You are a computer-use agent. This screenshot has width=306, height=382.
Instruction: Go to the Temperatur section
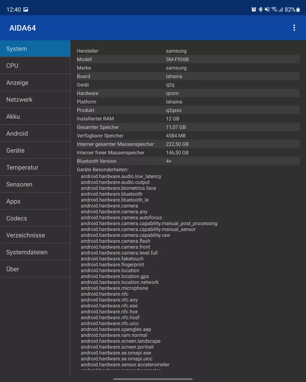point(35,168)
